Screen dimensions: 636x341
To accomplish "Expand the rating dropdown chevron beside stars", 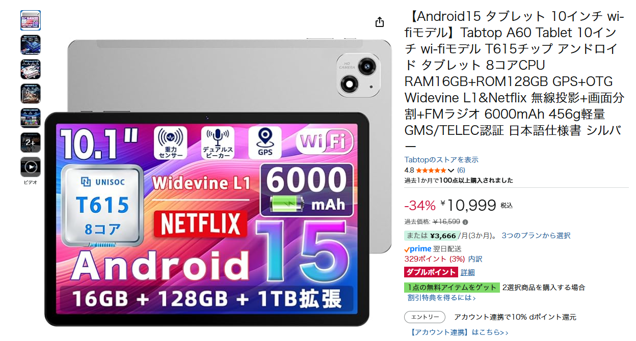I will click(450, 170).
